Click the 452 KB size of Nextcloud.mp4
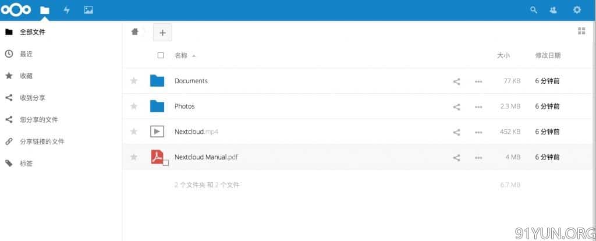 click(x=510, y=132)
